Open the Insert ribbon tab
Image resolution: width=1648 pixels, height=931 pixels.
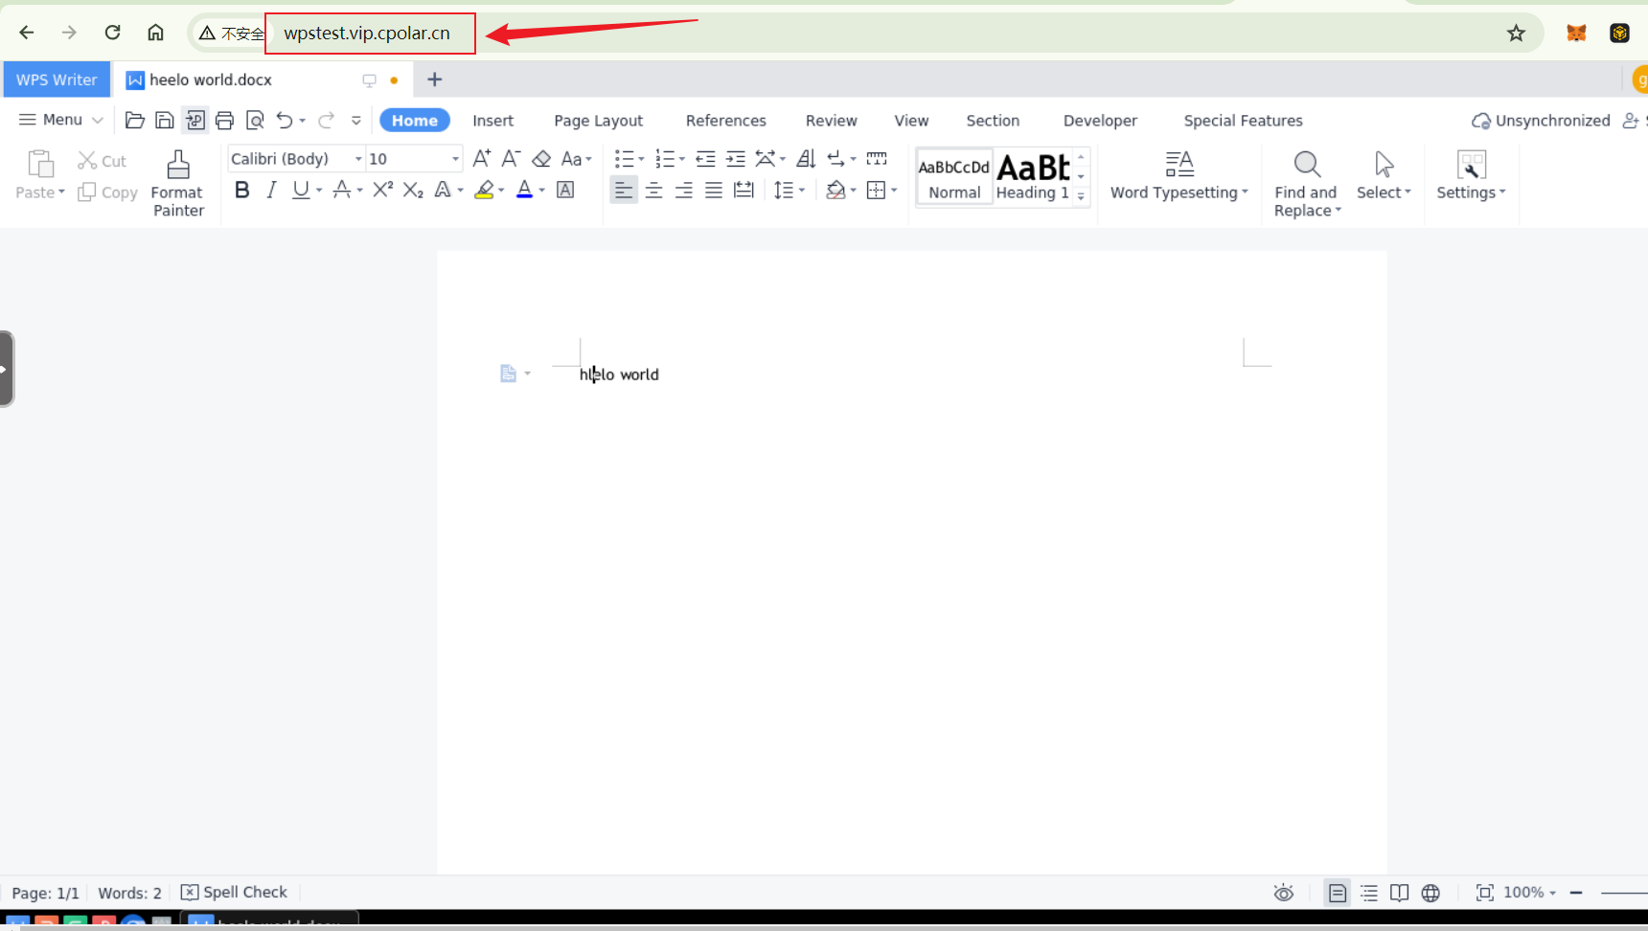point(492,121)
